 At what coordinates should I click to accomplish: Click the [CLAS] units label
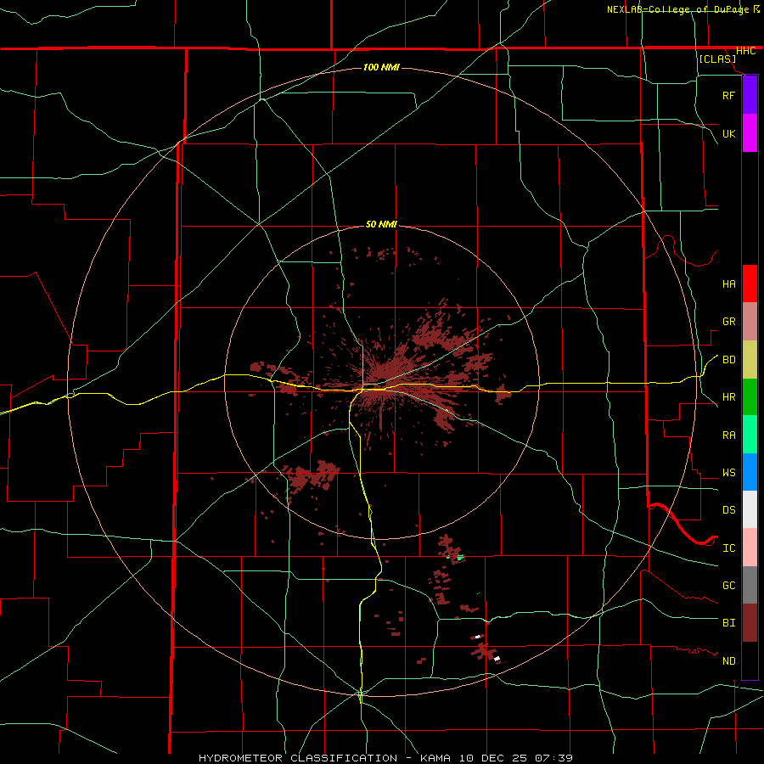tap(717, 59)
